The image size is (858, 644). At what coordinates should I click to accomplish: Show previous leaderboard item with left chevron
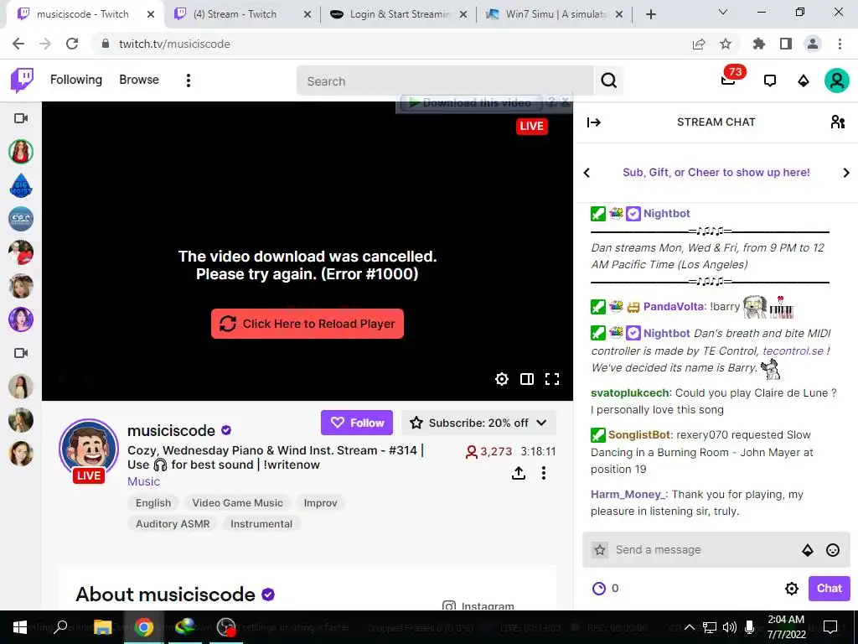587,173
